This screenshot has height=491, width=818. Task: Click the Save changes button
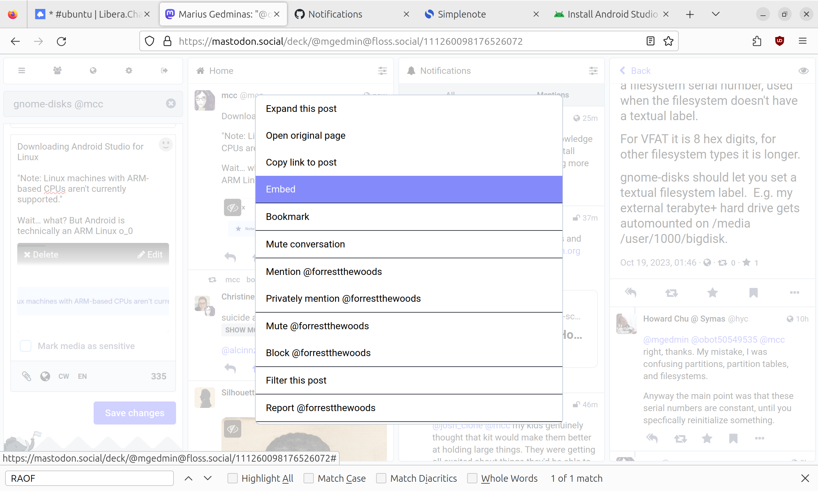click(135, 413)
